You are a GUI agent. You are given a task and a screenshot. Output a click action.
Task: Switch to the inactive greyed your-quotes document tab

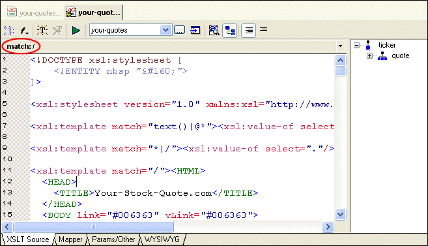pos(34,12)
